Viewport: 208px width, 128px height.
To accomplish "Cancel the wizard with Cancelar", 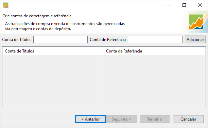I will (x=188, y=119).
